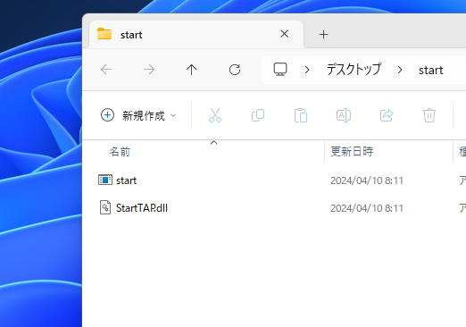This screenshot has width=466, height=327.
Task: Refresh the start folder view
Action: coord(235,70)
